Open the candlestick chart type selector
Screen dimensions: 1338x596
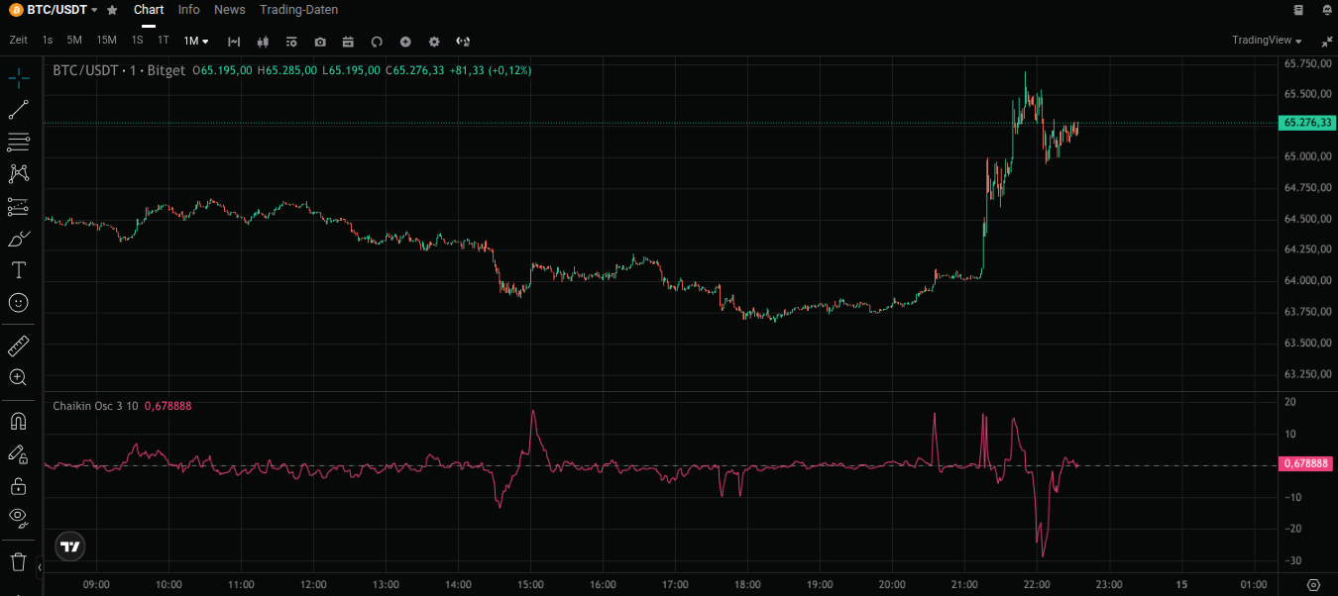click(x=263, y=42)
